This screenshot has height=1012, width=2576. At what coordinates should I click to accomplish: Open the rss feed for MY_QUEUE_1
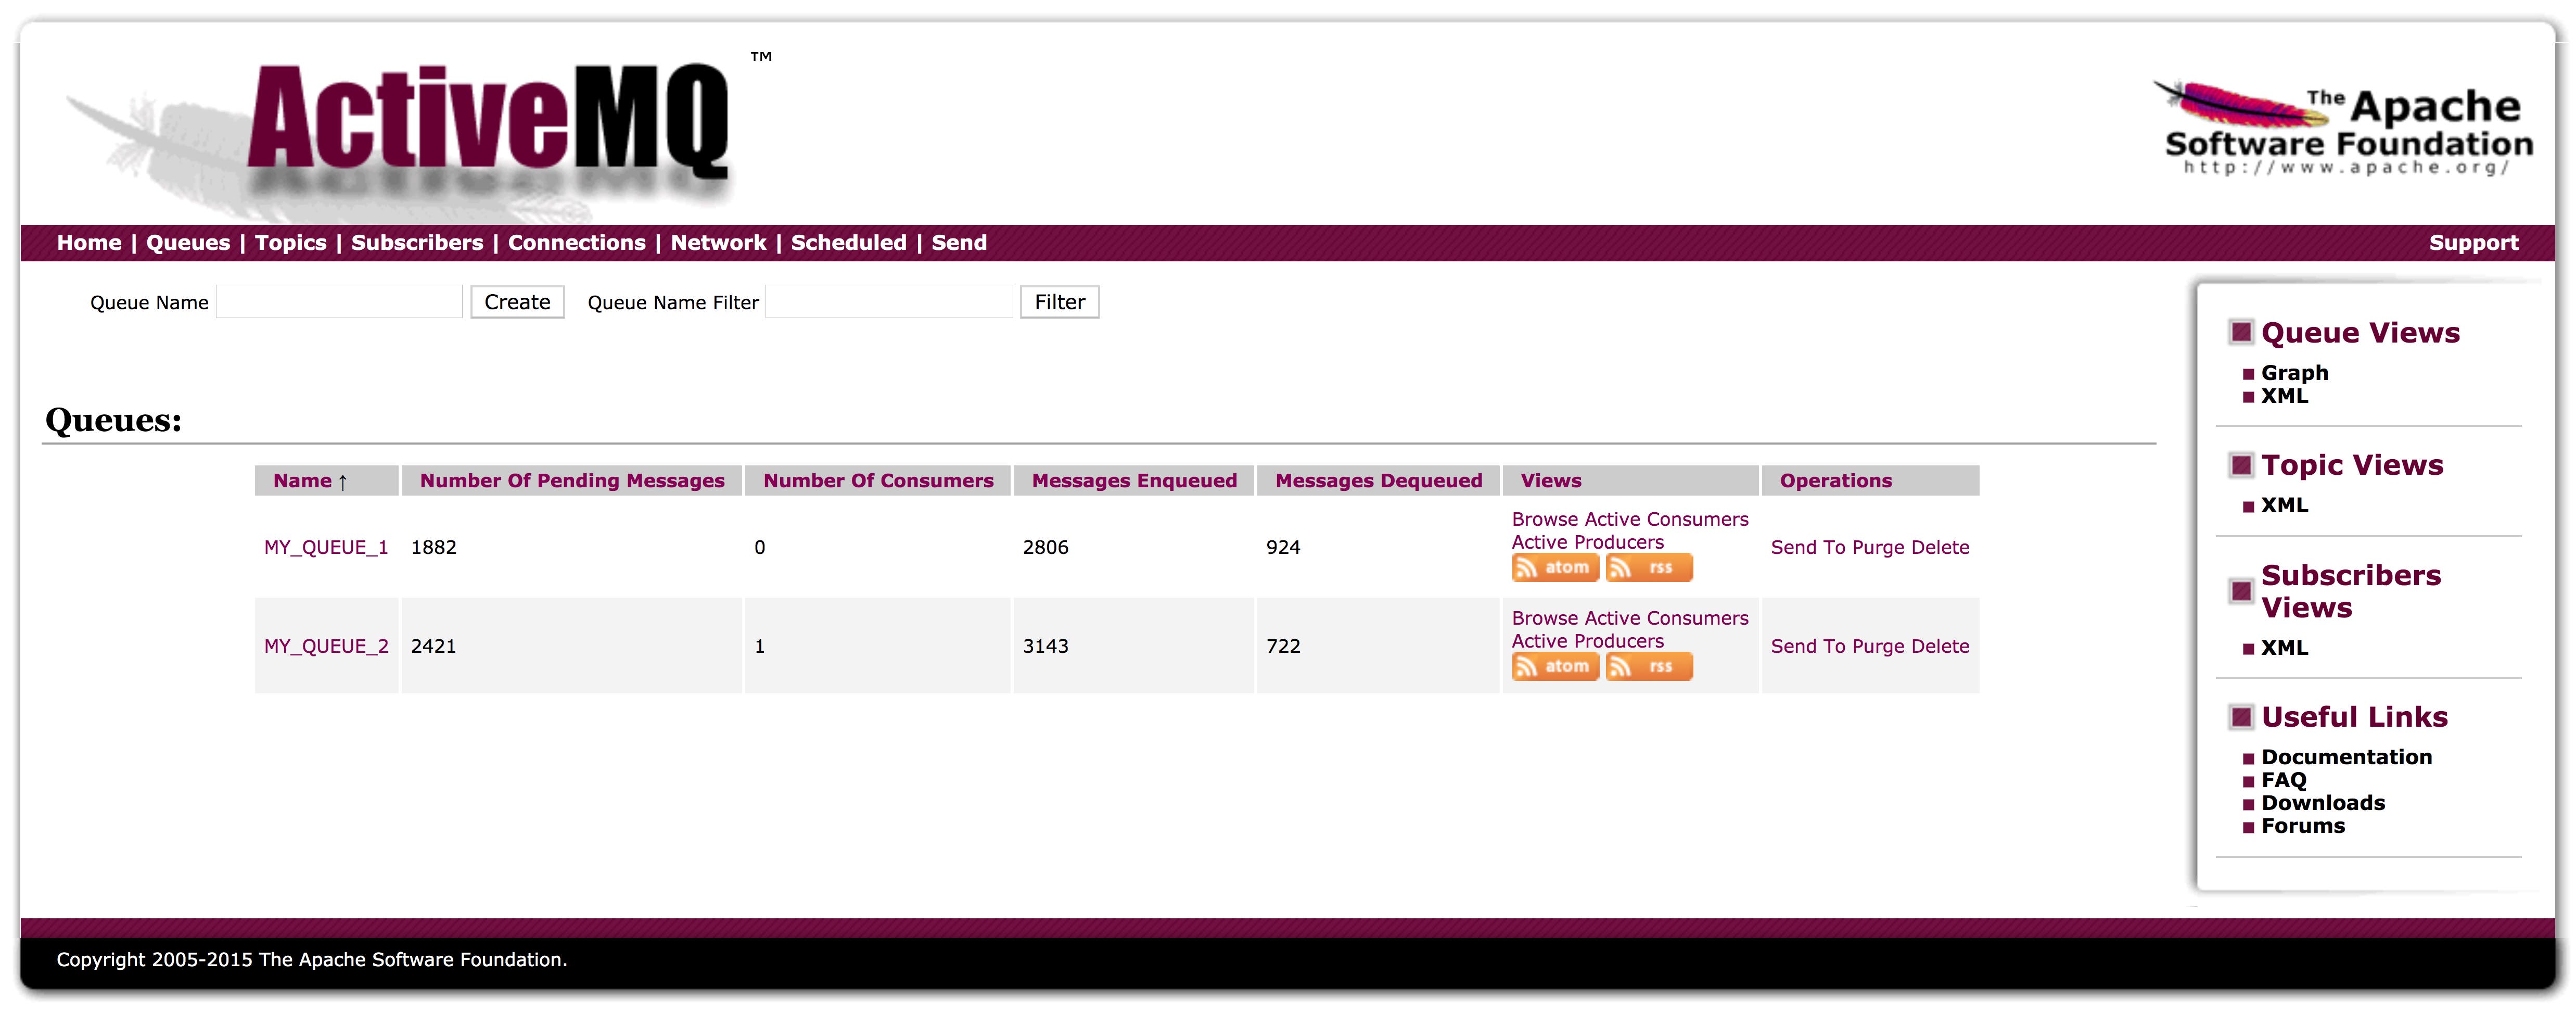(1648, 567)
